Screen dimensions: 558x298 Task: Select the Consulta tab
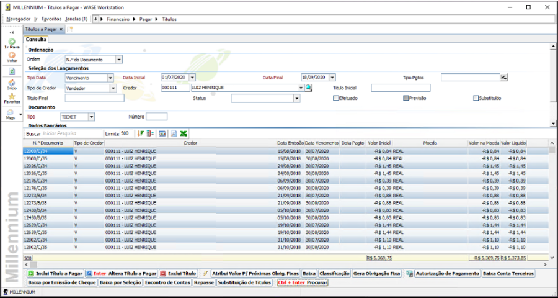coord(36,39)
